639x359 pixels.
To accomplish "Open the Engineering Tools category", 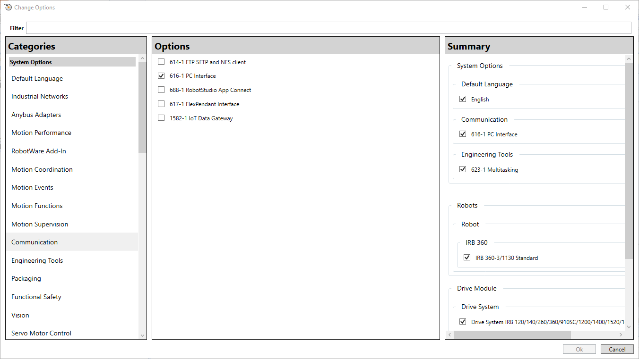I will click(72, 260).
